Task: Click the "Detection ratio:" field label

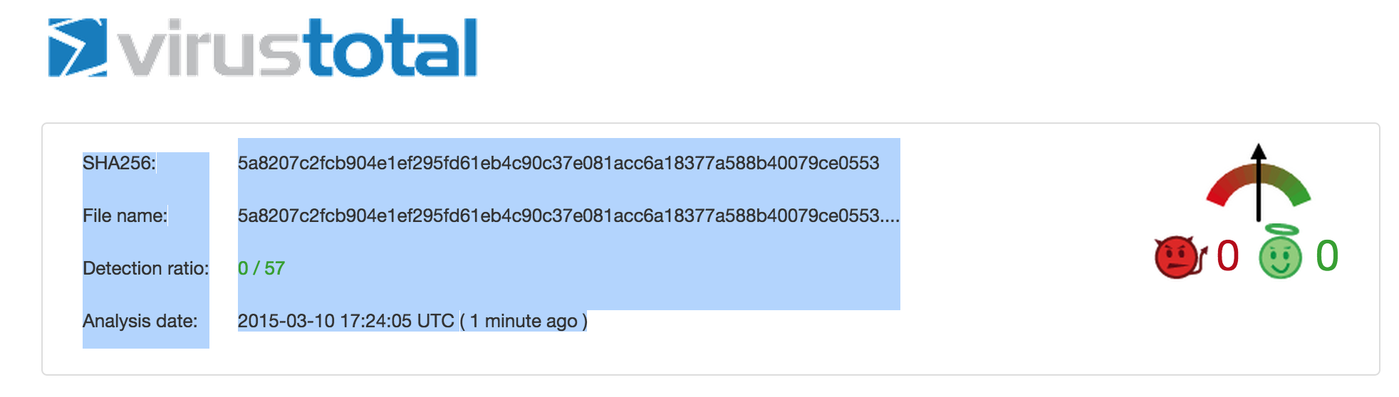Action: tap(145, 268)
